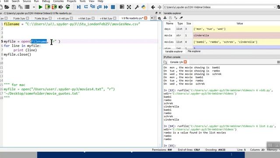
Task: Open working directory path dropdown
Action: (275, 7)
